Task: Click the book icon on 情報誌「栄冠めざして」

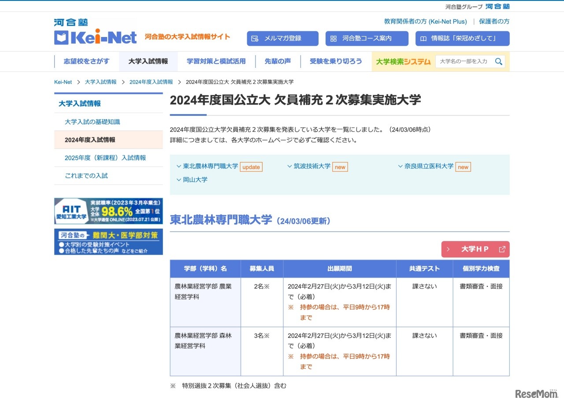Action: click(423, 39)
